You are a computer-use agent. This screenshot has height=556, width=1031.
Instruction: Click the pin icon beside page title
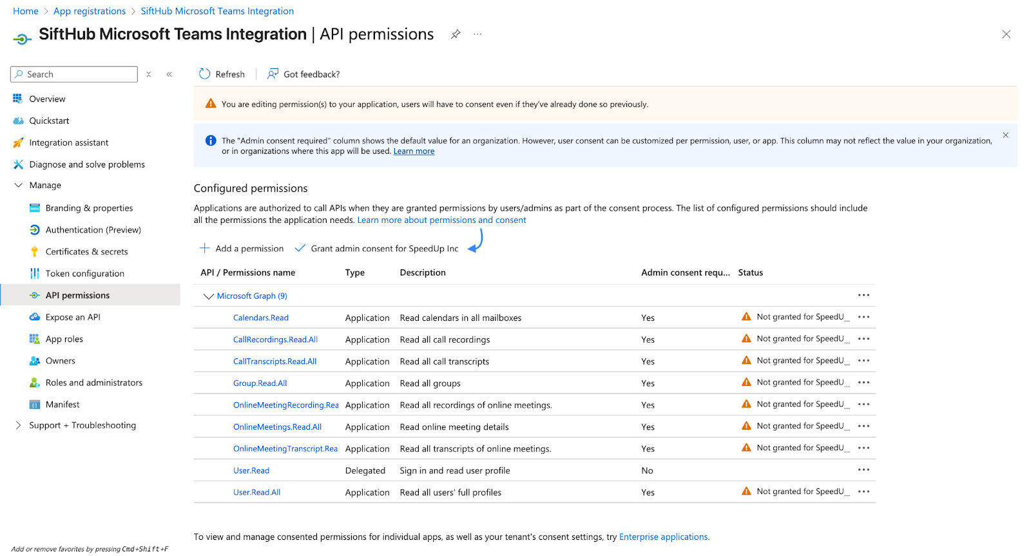[456, 34]
